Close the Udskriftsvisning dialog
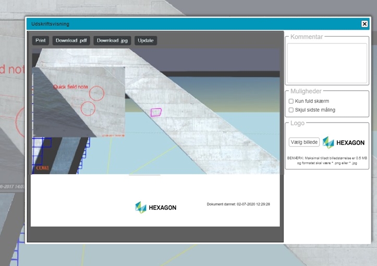377x266 pixels. [x=364, y=24]
